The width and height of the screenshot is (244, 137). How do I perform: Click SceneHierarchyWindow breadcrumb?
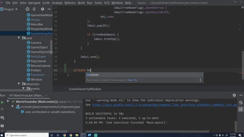pyautogui.click(x=85, y=89)
